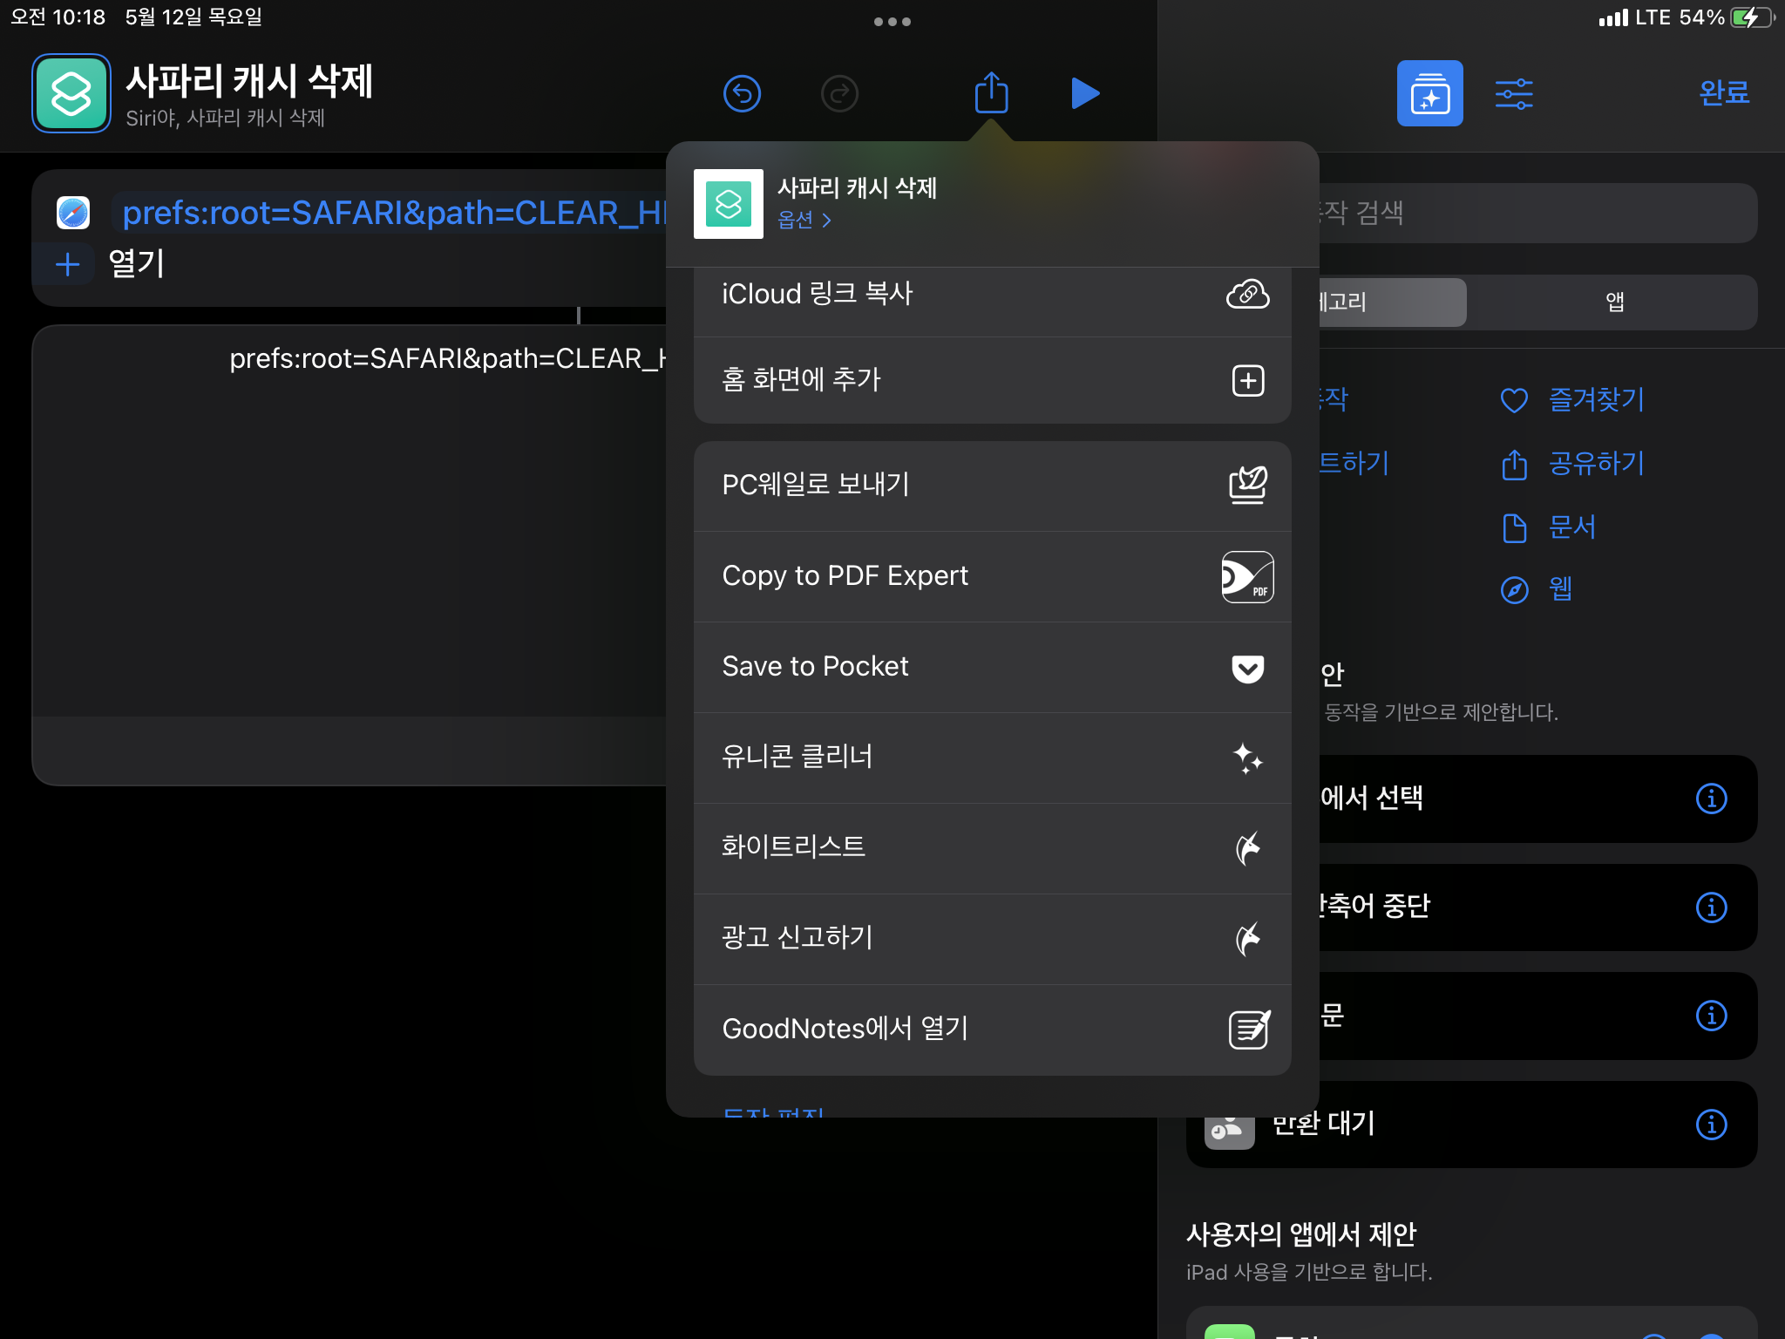
Task: Tap 완료 to finish editing
Action: click(1724, 92)
